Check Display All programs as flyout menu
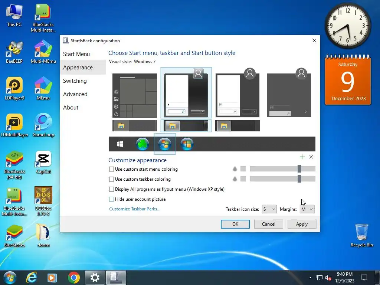This screenshot has width=380, height=285. 111,189
